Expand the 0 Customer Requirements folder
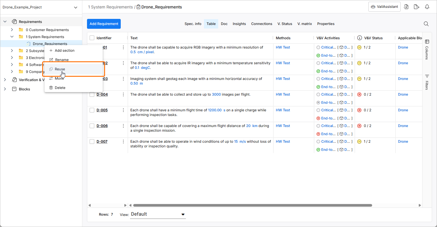The image size is (437, 227). [x=12, y=30]
